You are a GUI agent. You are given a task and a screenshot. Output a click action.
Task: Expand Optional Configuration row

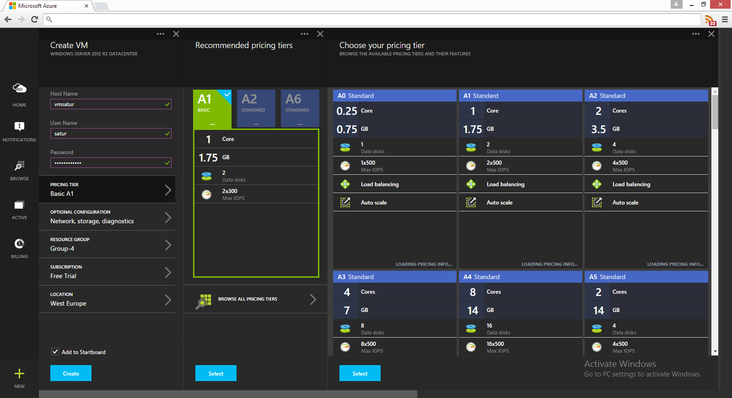(x=107, y=217)
